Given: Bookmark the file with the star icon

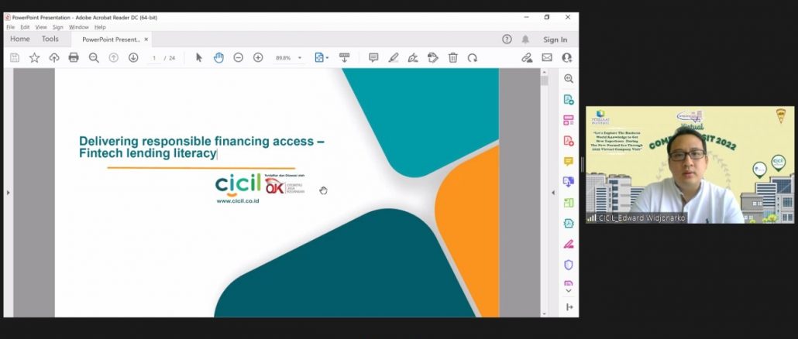Looking at the screenshot, I should (34, 58).
